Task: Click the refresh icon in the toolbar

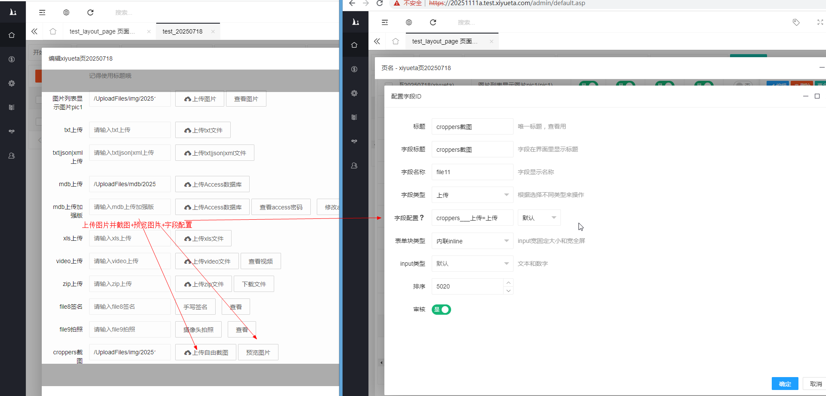Action: click(90, 12)
